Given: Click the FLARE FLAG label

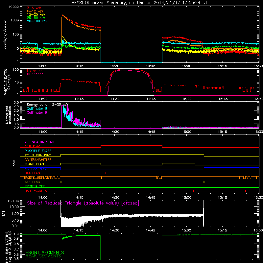Looking at the screenshot, I should tap(34, 164).
